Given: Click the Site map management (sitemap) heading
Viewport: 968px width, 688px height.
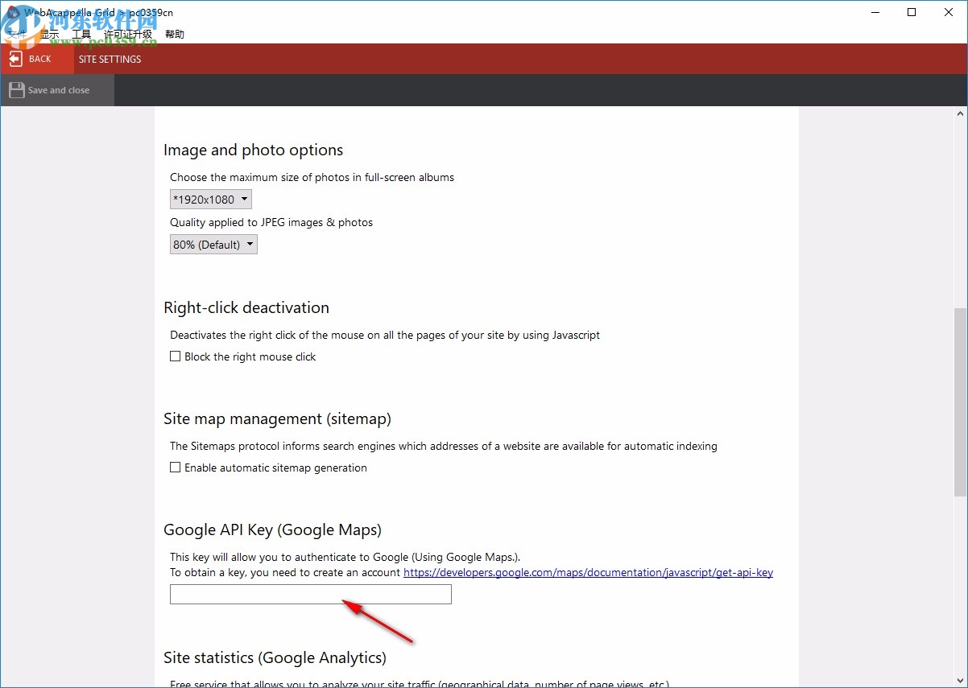Looking at the screenshot, I should [278, 418].
